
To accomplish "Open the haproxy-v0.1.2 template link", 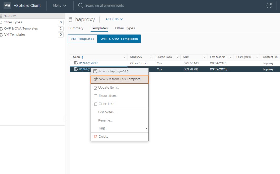I will pyautogui.click(x=88, y=63).
